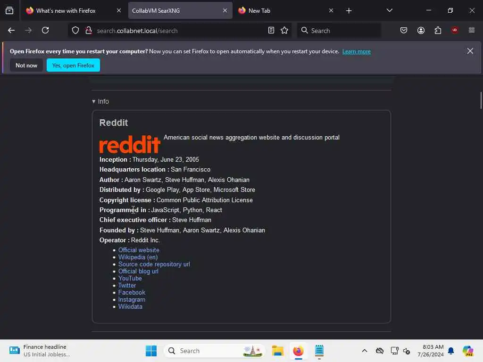Open Reddit Official website link
Image resolution: width=483 pixels, height=362 pixels.
[139, 250]
